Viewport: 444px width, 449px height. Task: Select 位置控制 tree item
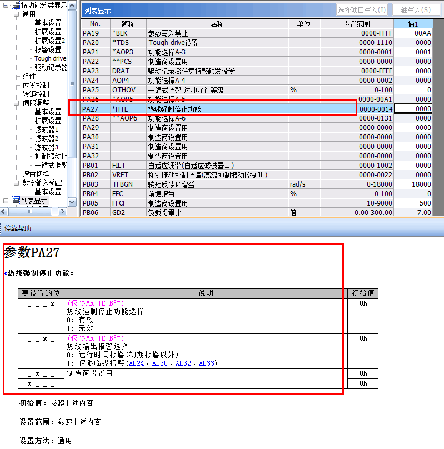point(36,85)
